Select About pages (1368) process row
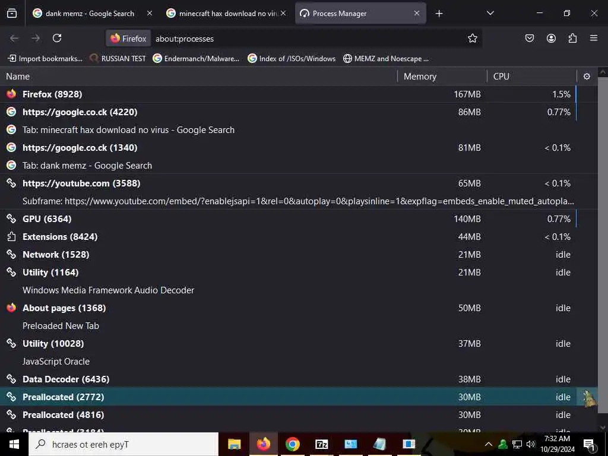This screenshot has height=456, width=608. (299, 308)
